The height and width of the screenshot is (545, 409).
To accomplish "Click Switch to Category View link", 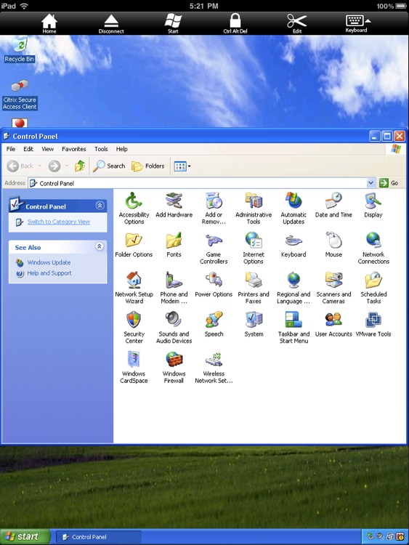I will coord(58,222).
